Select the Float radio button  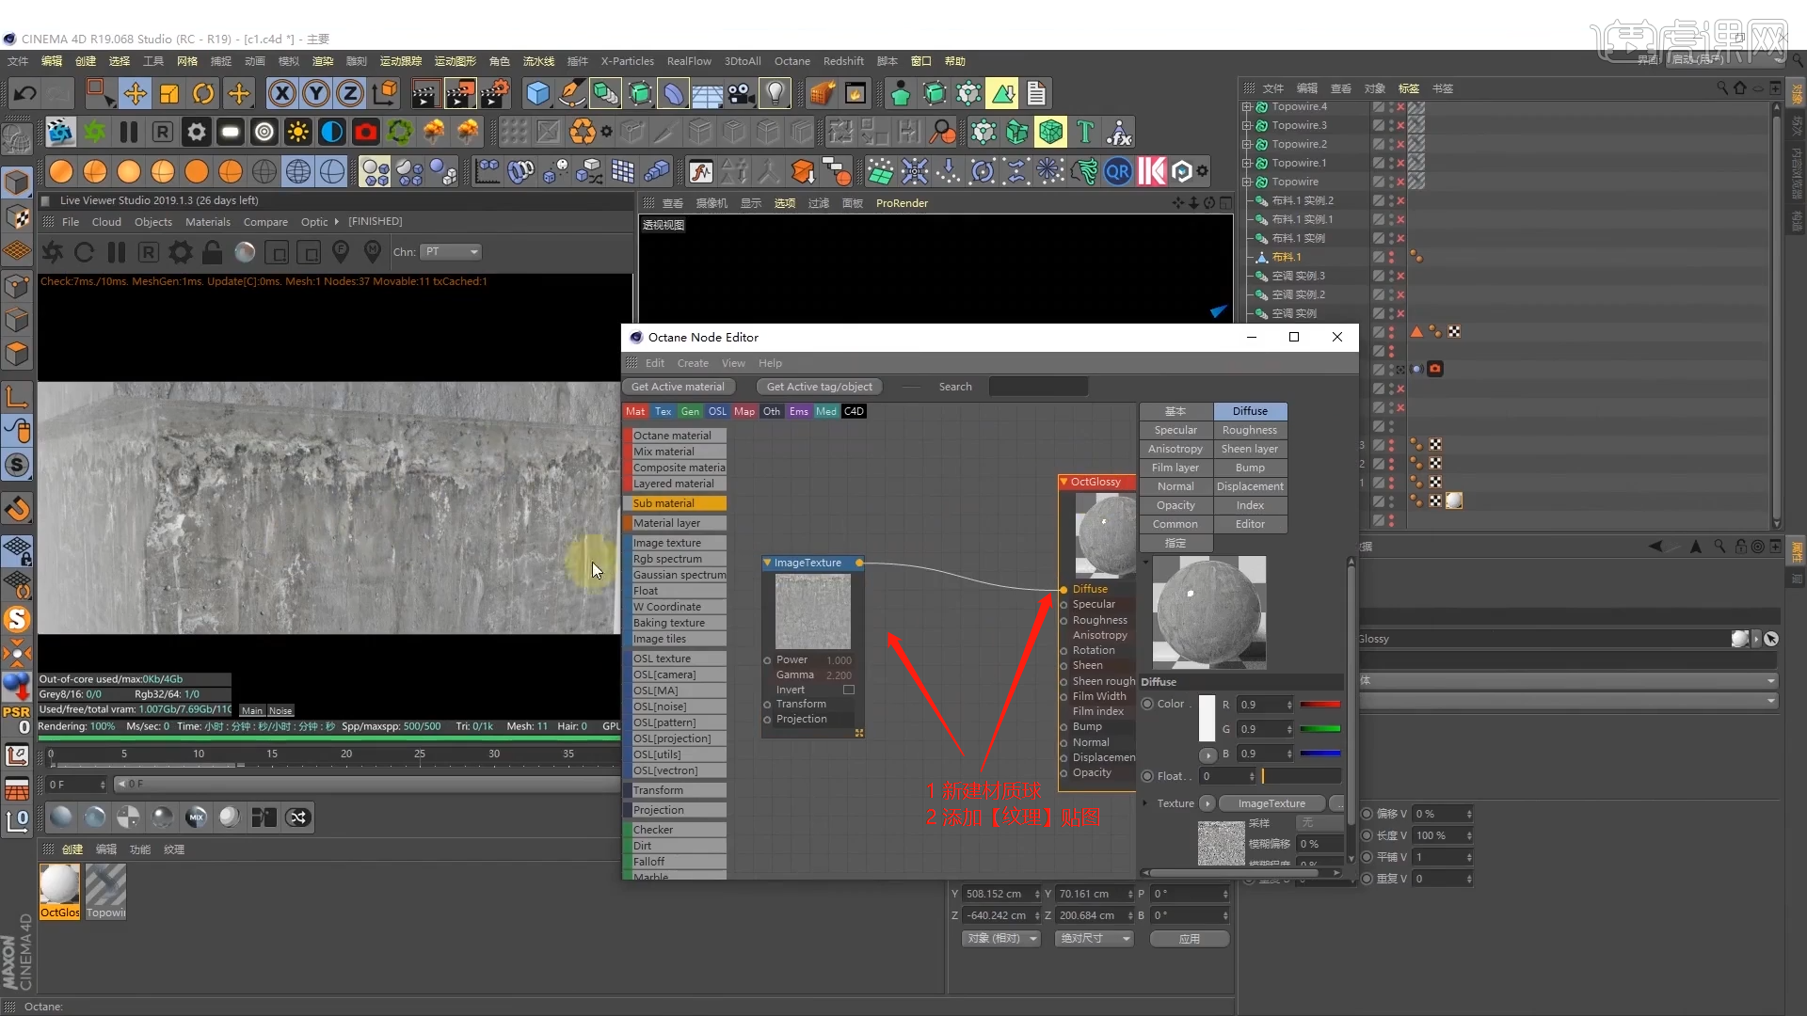pos(1147,776)
